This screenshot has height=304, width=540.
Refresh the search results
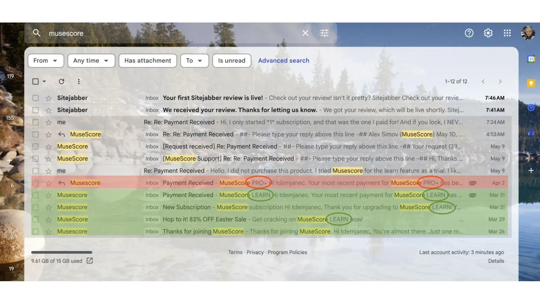pos(61,81)
